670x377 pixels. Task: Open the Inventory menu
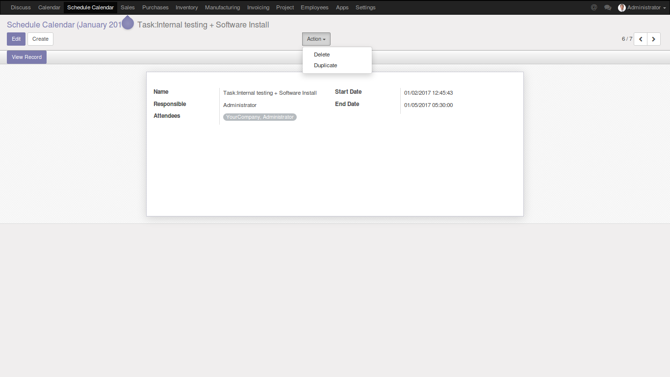(187, 7)
